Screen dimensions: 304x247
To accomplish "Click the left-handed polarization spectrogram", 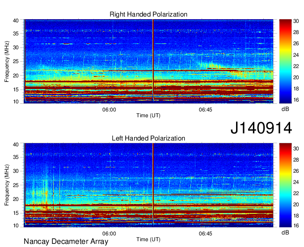I will [148, 185].
